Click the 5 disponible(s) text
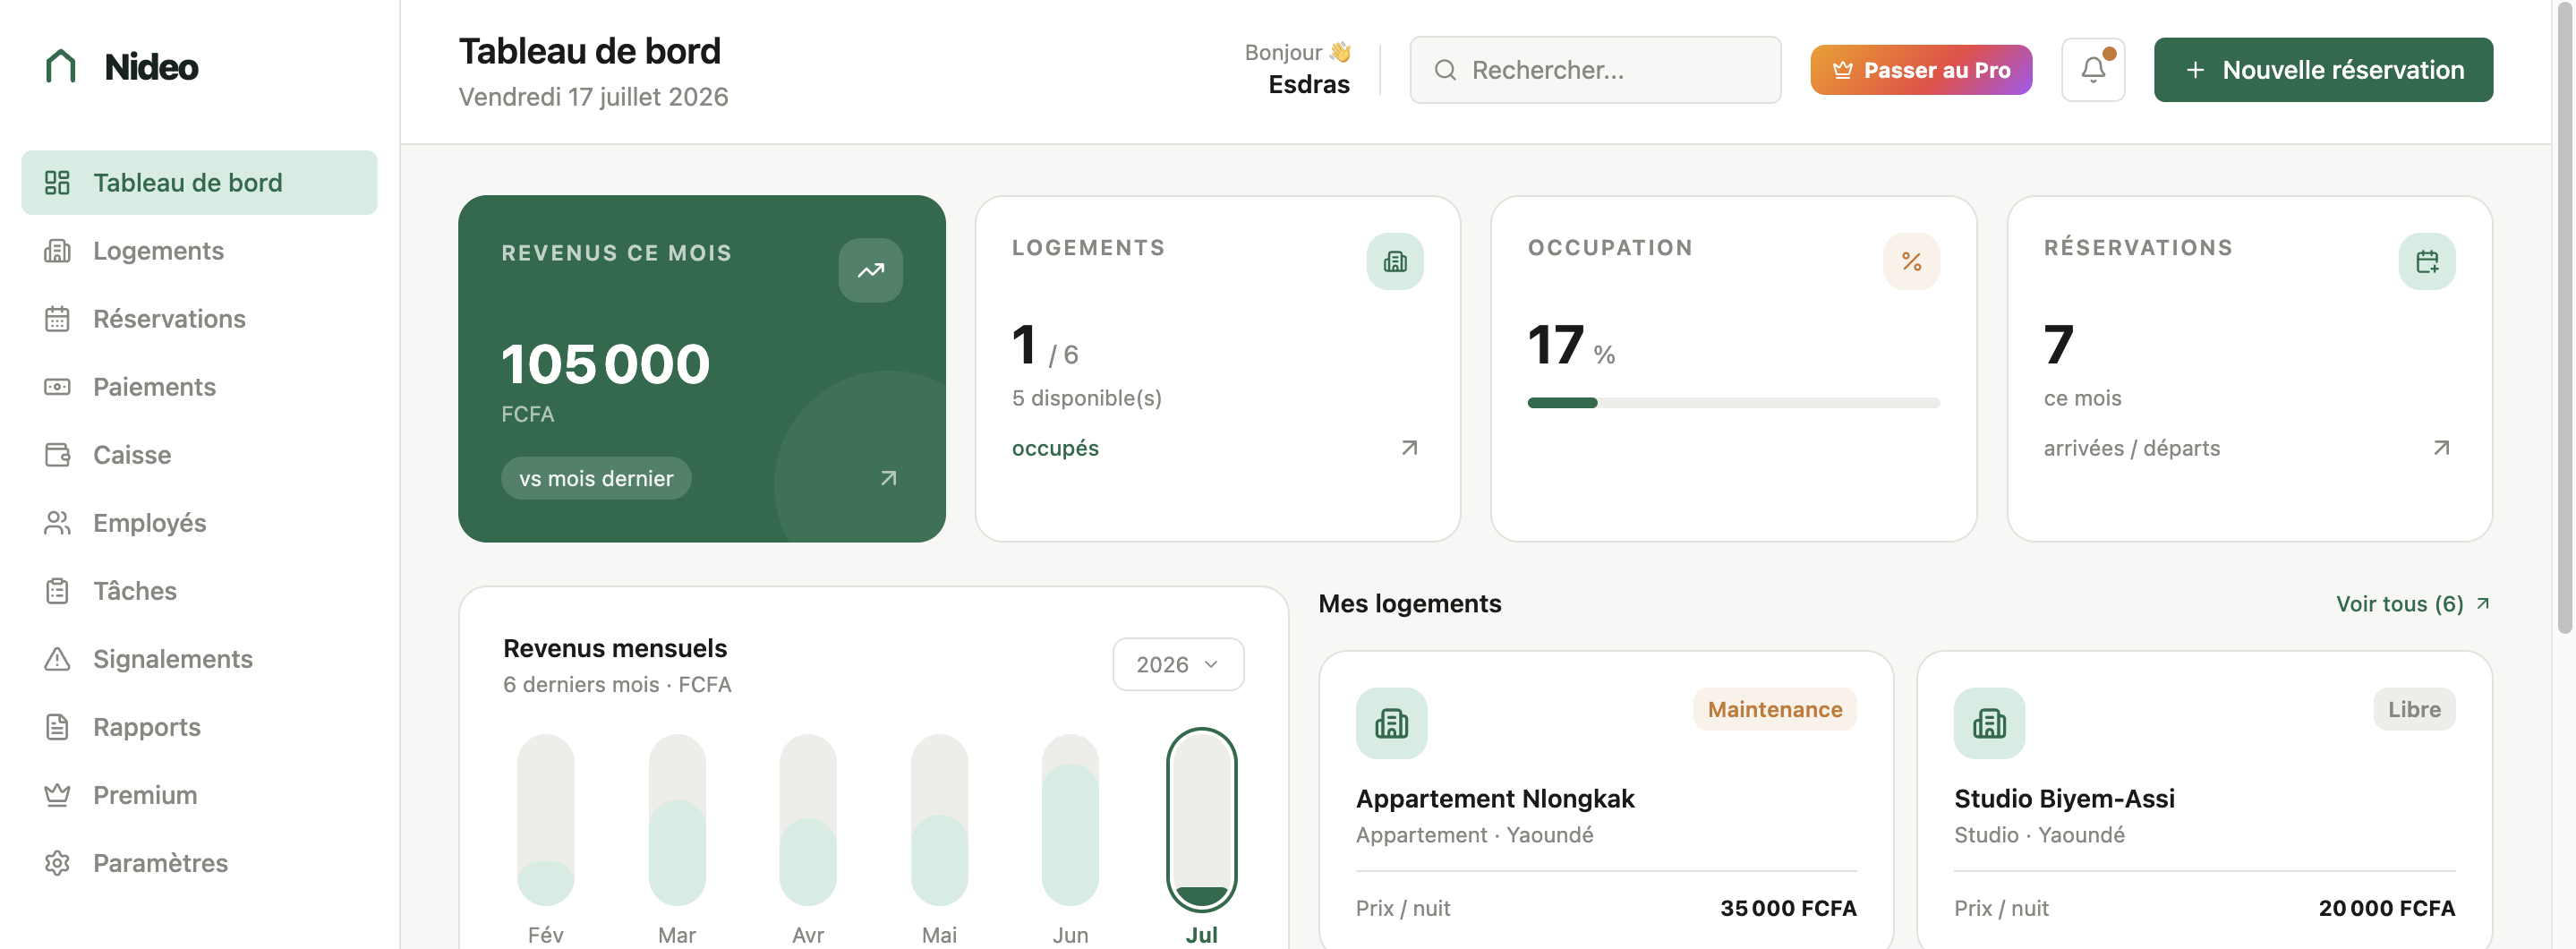This screenshot has width=2576, height=949. point(1086,398)
